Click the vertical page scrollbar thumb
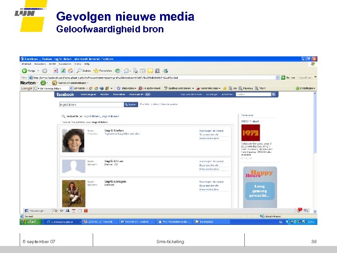 (x=315, y=124)
